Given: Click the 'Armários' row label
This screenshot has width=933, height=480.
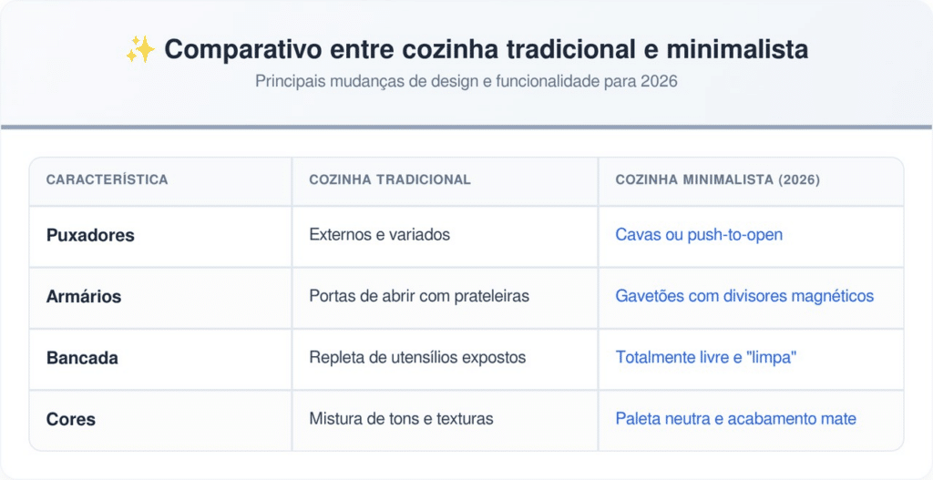Looking at the screenshot, I should tap(84, 297).
